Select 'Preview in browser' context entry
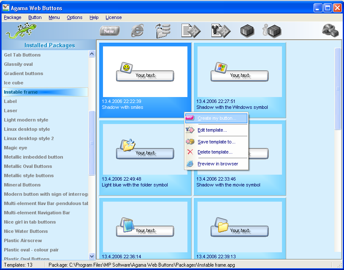This screenshot has height=270, width=344. [217, 164]
